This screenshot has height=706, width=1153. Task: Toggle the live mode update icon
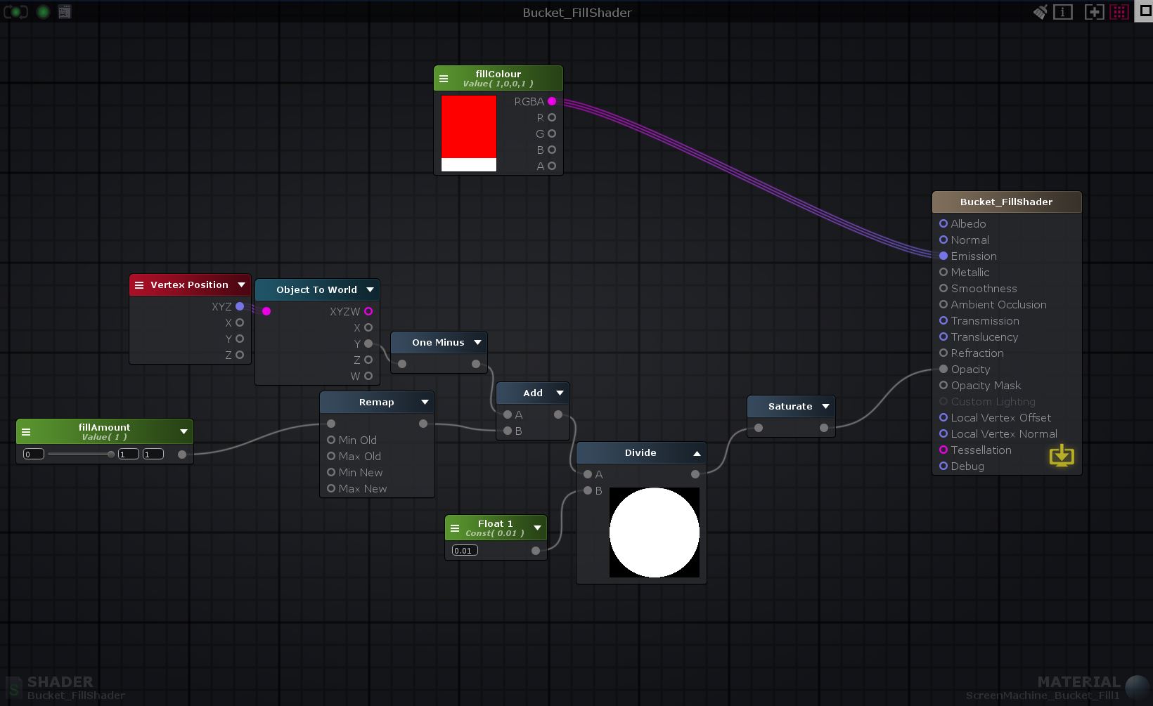coord(15,12)
